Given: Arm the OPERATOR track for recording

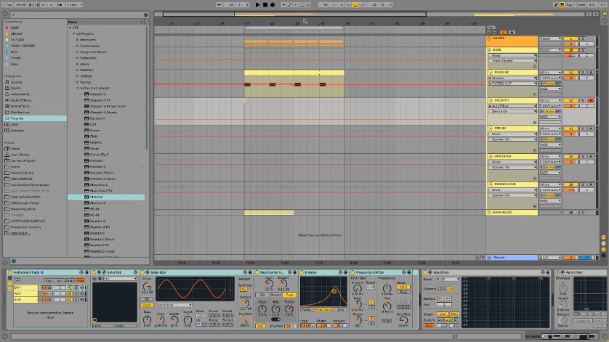Looking at the screenshot, I should (591, 156).
